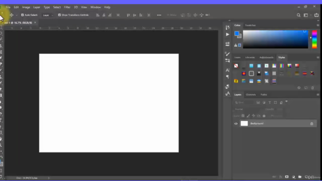
Task: Click the new group folder icon
Action: coord(300,176)
